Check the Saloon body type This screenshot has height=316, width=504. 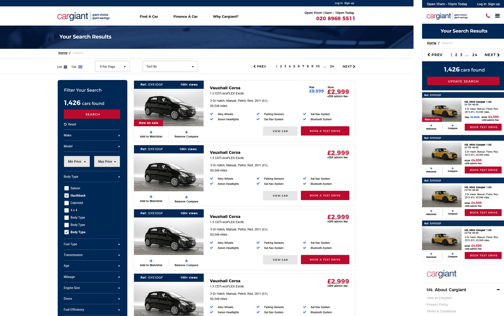[66, 188]
